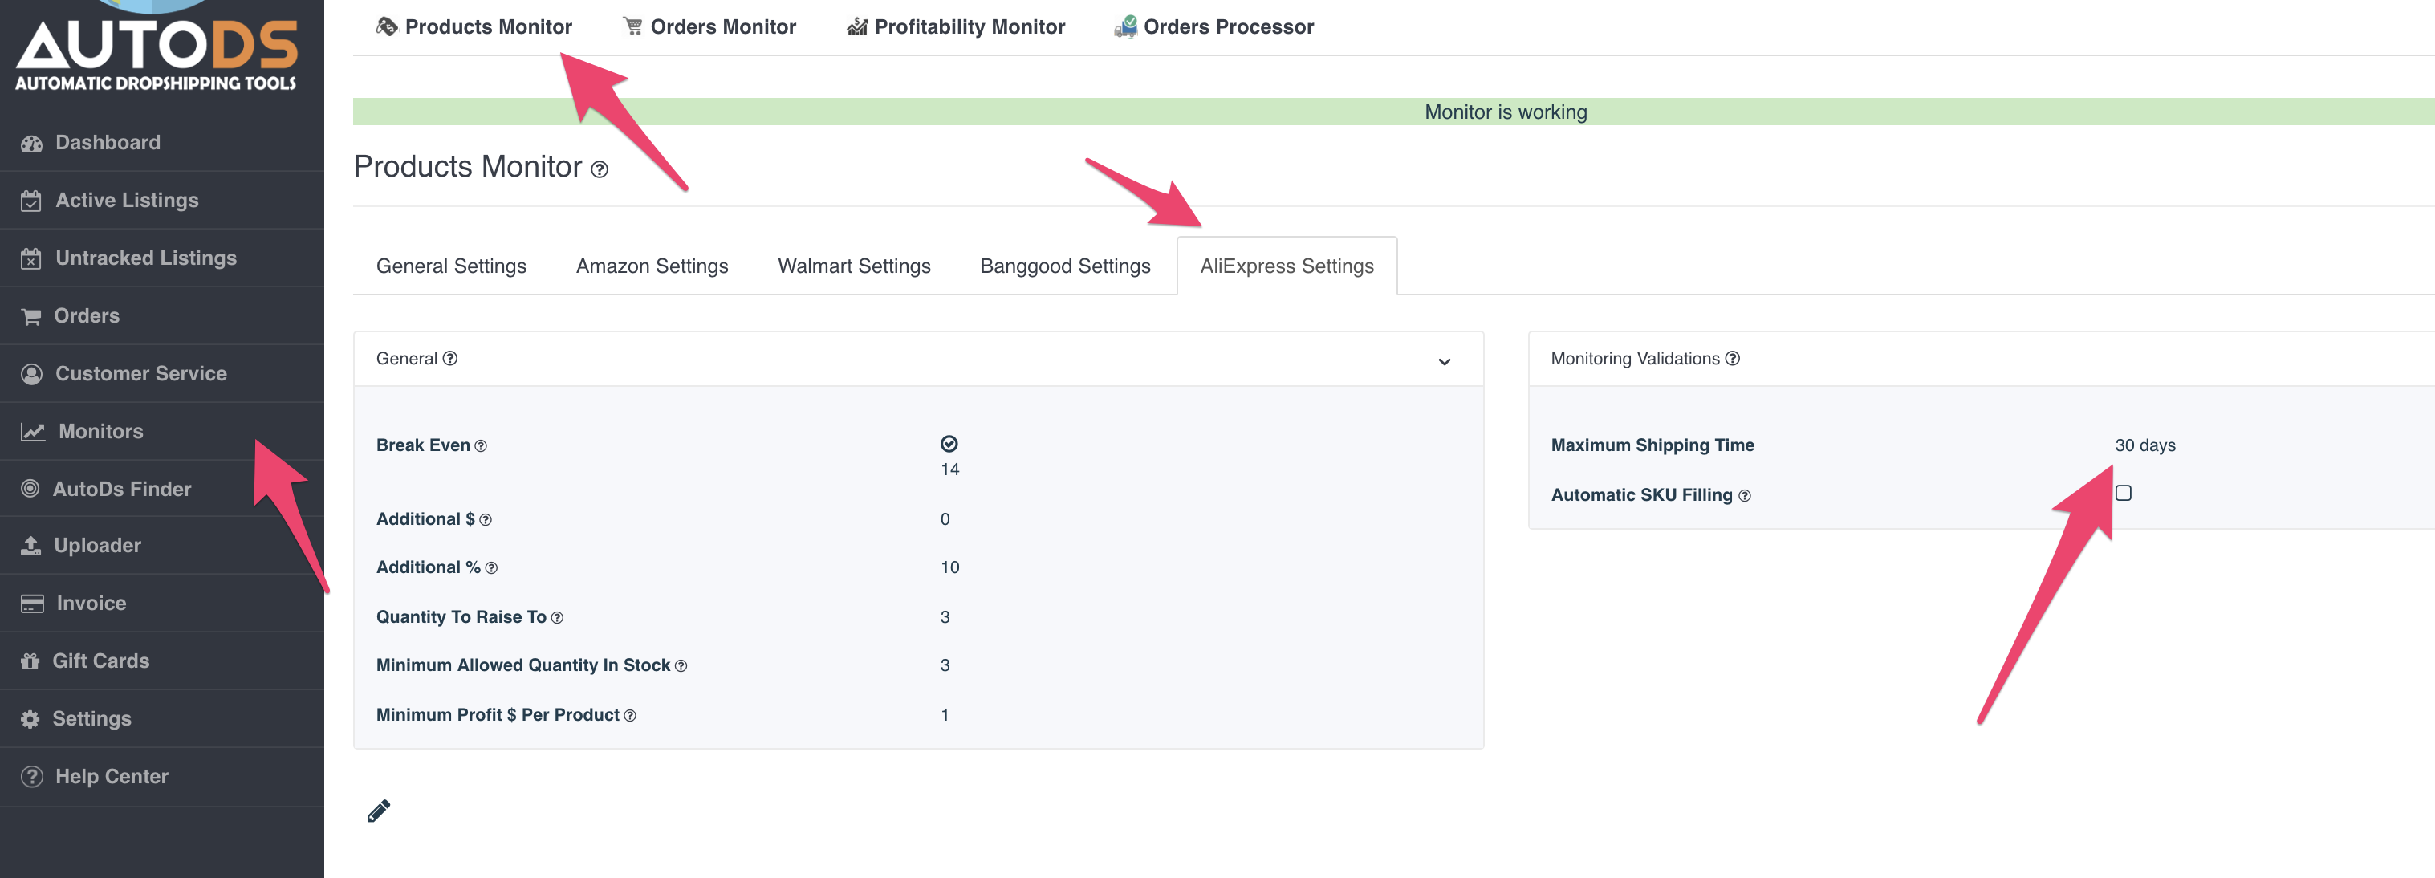
Task: Click the Monitor is working status bar
Action: [1393, 112]
